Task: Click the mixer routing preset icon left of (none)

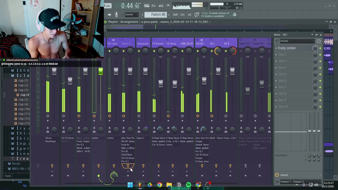Action: point(277,41)
